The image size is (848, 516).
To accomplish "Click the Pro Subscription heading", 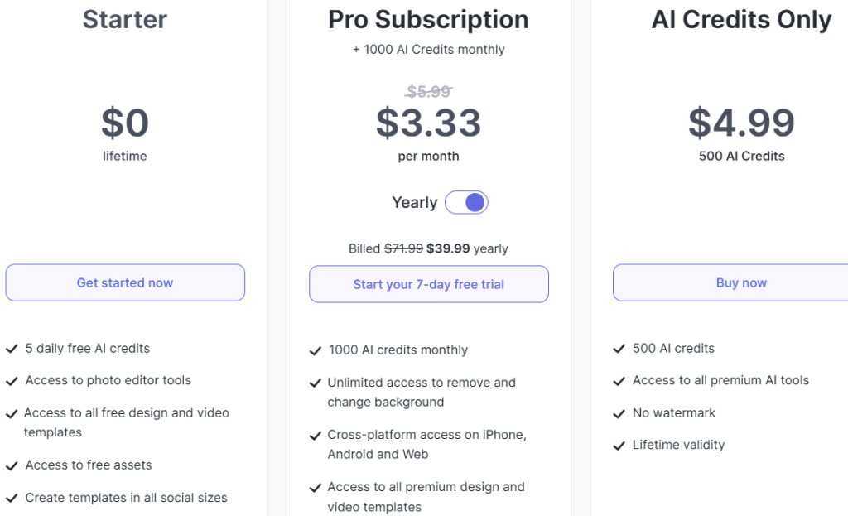I will (428, 20).
